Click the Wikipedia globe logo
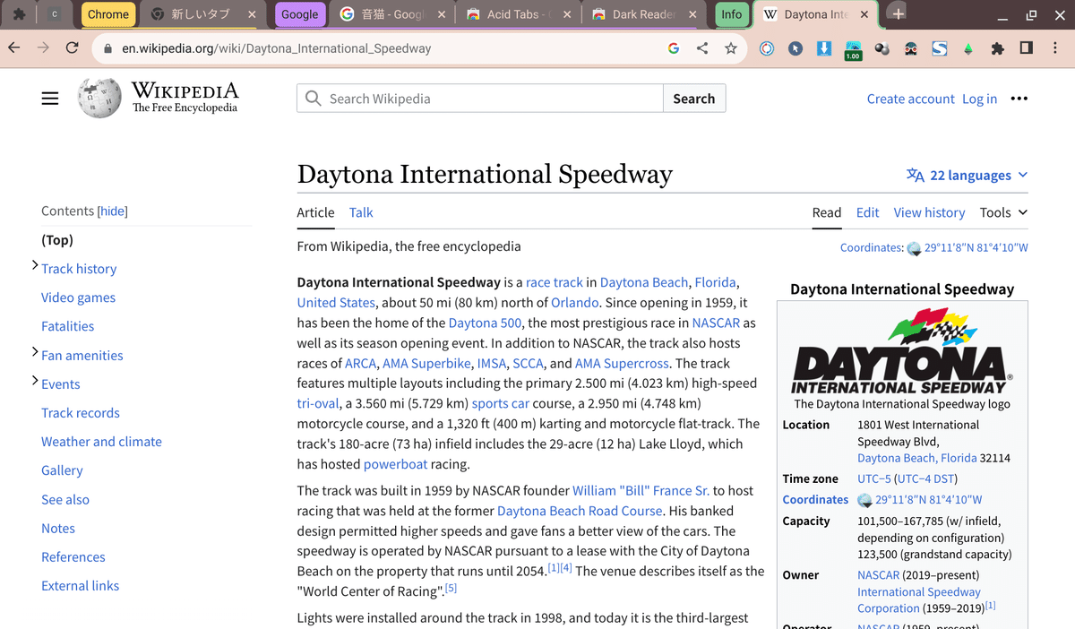 click(99, 98)
